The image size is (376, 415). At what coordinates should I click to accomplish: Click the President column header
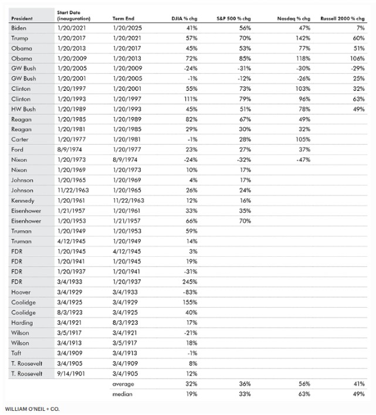(x=21, y=19)
